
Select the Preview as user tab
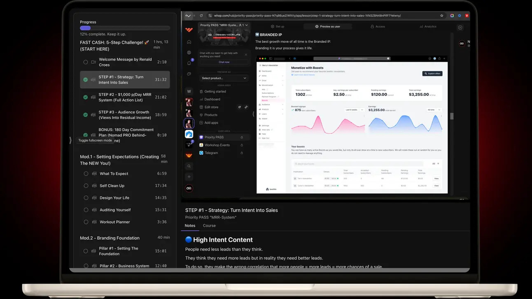pyautogui.click(x=327, y=26)
